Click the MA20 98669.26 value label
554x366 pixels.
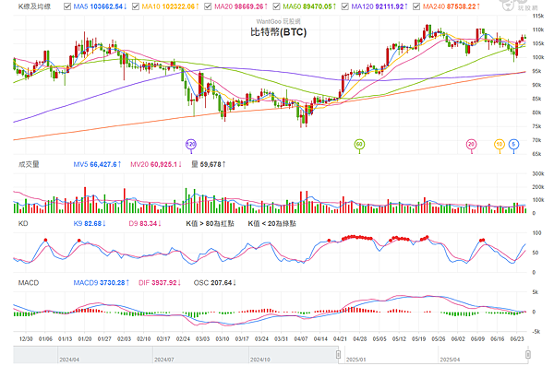coord(241,6)
